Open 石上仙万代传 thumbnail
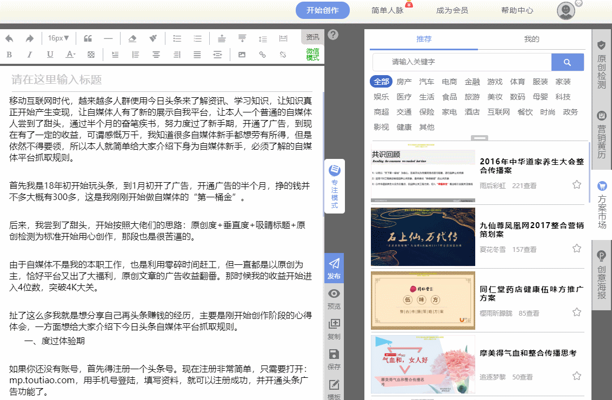612x400 pixels. (423, 237)
